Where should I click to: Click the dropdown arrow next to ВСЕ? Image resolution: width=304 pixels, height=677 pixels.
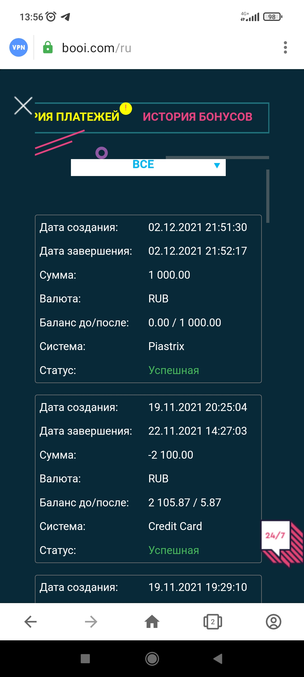(217, 166)
